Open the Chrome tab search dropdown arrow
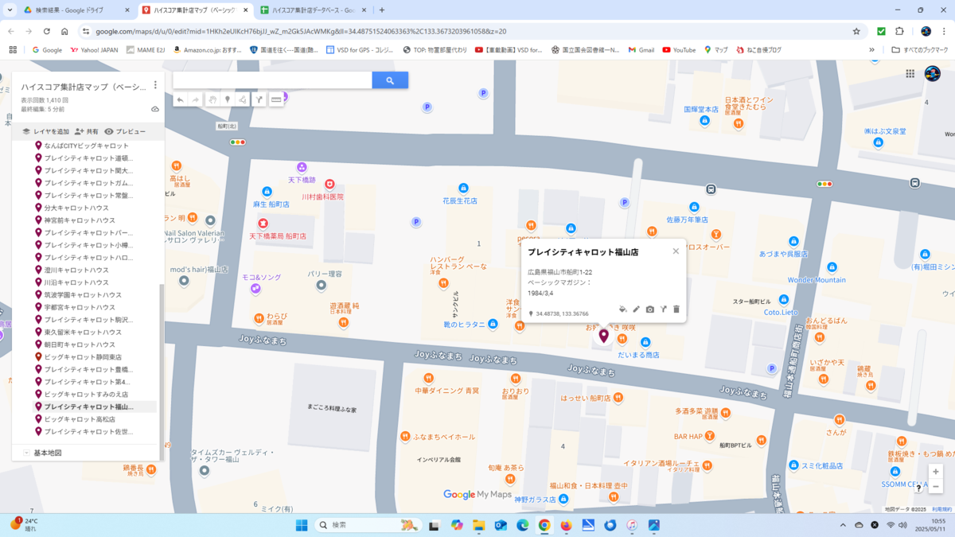 tap(10, 10)
